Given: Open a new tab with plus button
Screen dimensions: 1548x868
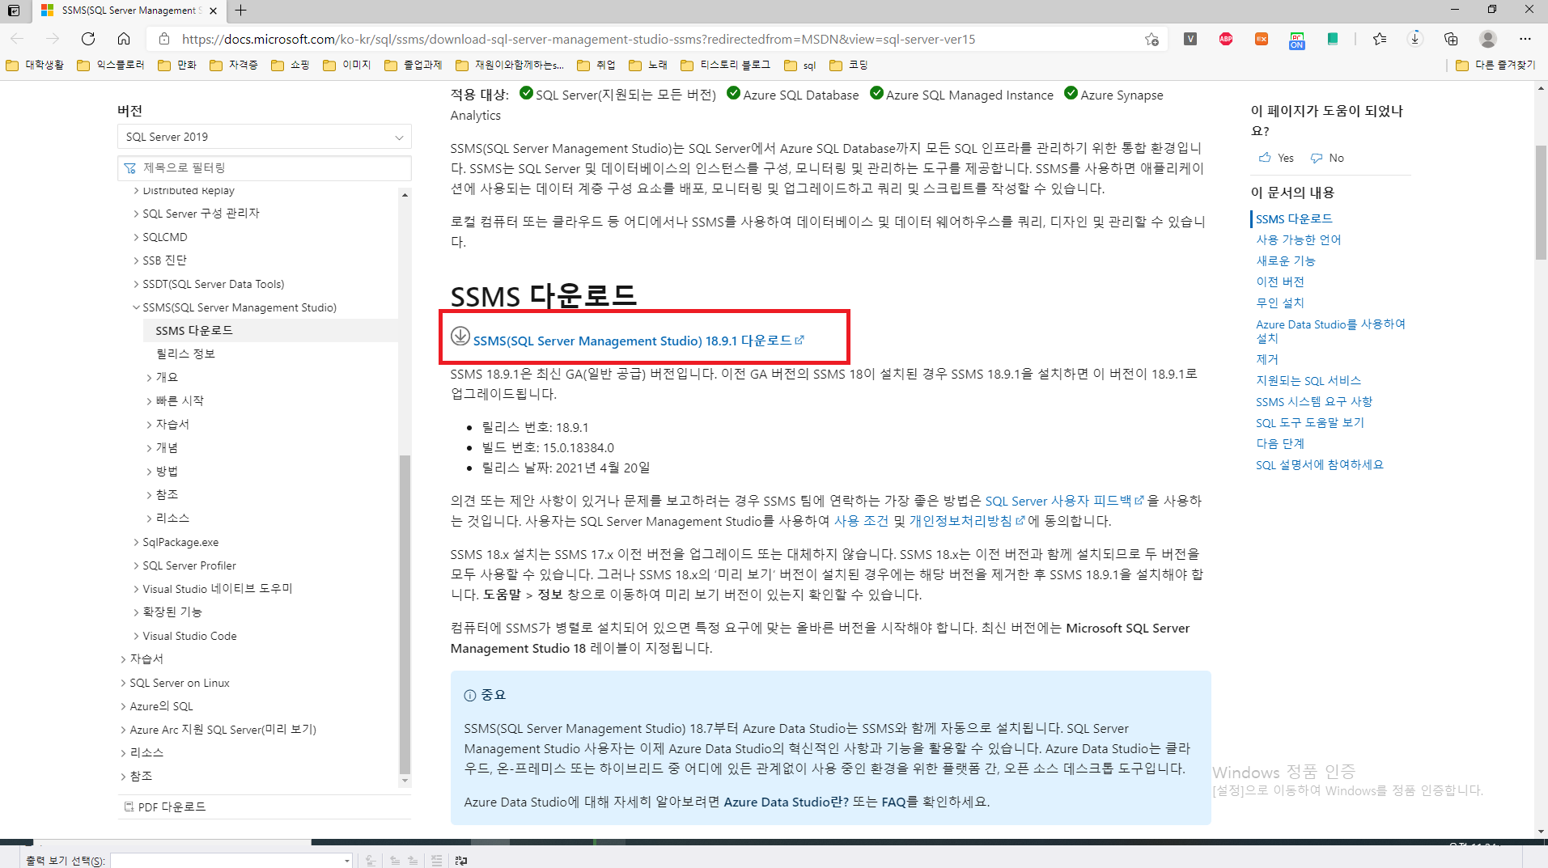Looking at the screenshot, I should 240,11.
